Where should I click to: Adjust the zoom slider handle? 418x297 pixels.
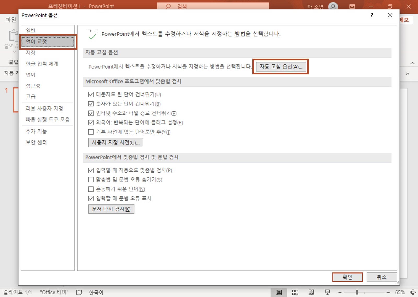tap(357, 293)
